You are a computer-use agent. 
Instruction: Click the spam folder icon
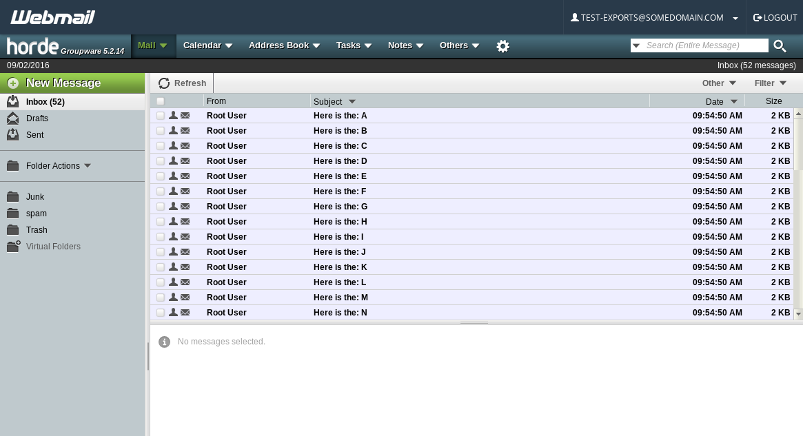coord(13,214)
